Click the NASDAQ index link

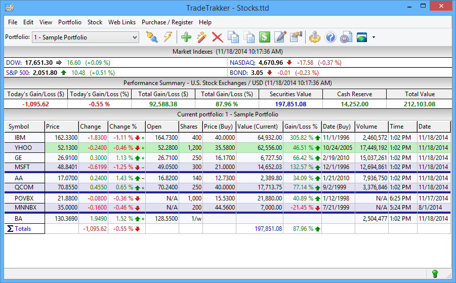click(242, 63)
